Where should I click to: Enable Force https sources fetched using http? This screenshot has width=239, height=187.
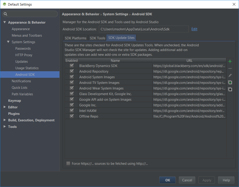click(68, 163)
